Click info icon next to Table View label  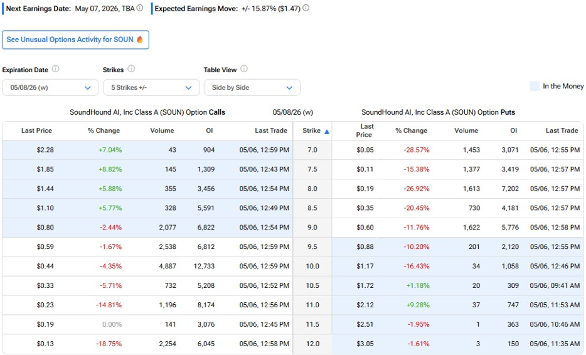[244, 69]
